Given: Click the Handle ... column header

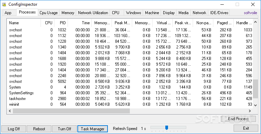Looking at the screenshot, I should (243, 23).
